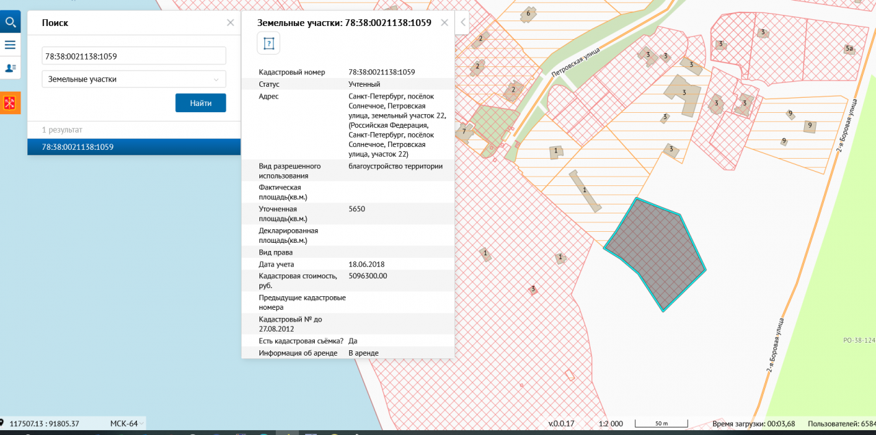Screen dimensions: 876x435
Task: Open the search tool in sidebar
Action: 10,22
